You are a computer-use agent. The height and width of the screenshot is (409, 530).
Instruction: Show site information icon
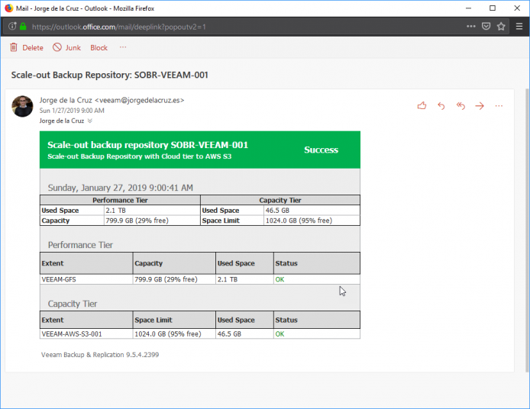coord(12,27)
